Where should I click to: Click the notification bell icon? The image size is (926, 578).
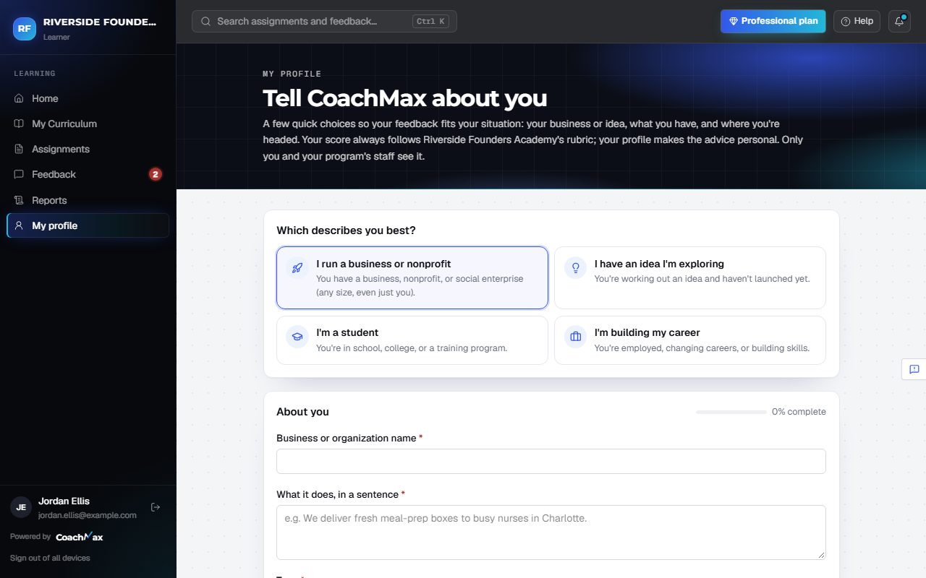click(899, 21)
